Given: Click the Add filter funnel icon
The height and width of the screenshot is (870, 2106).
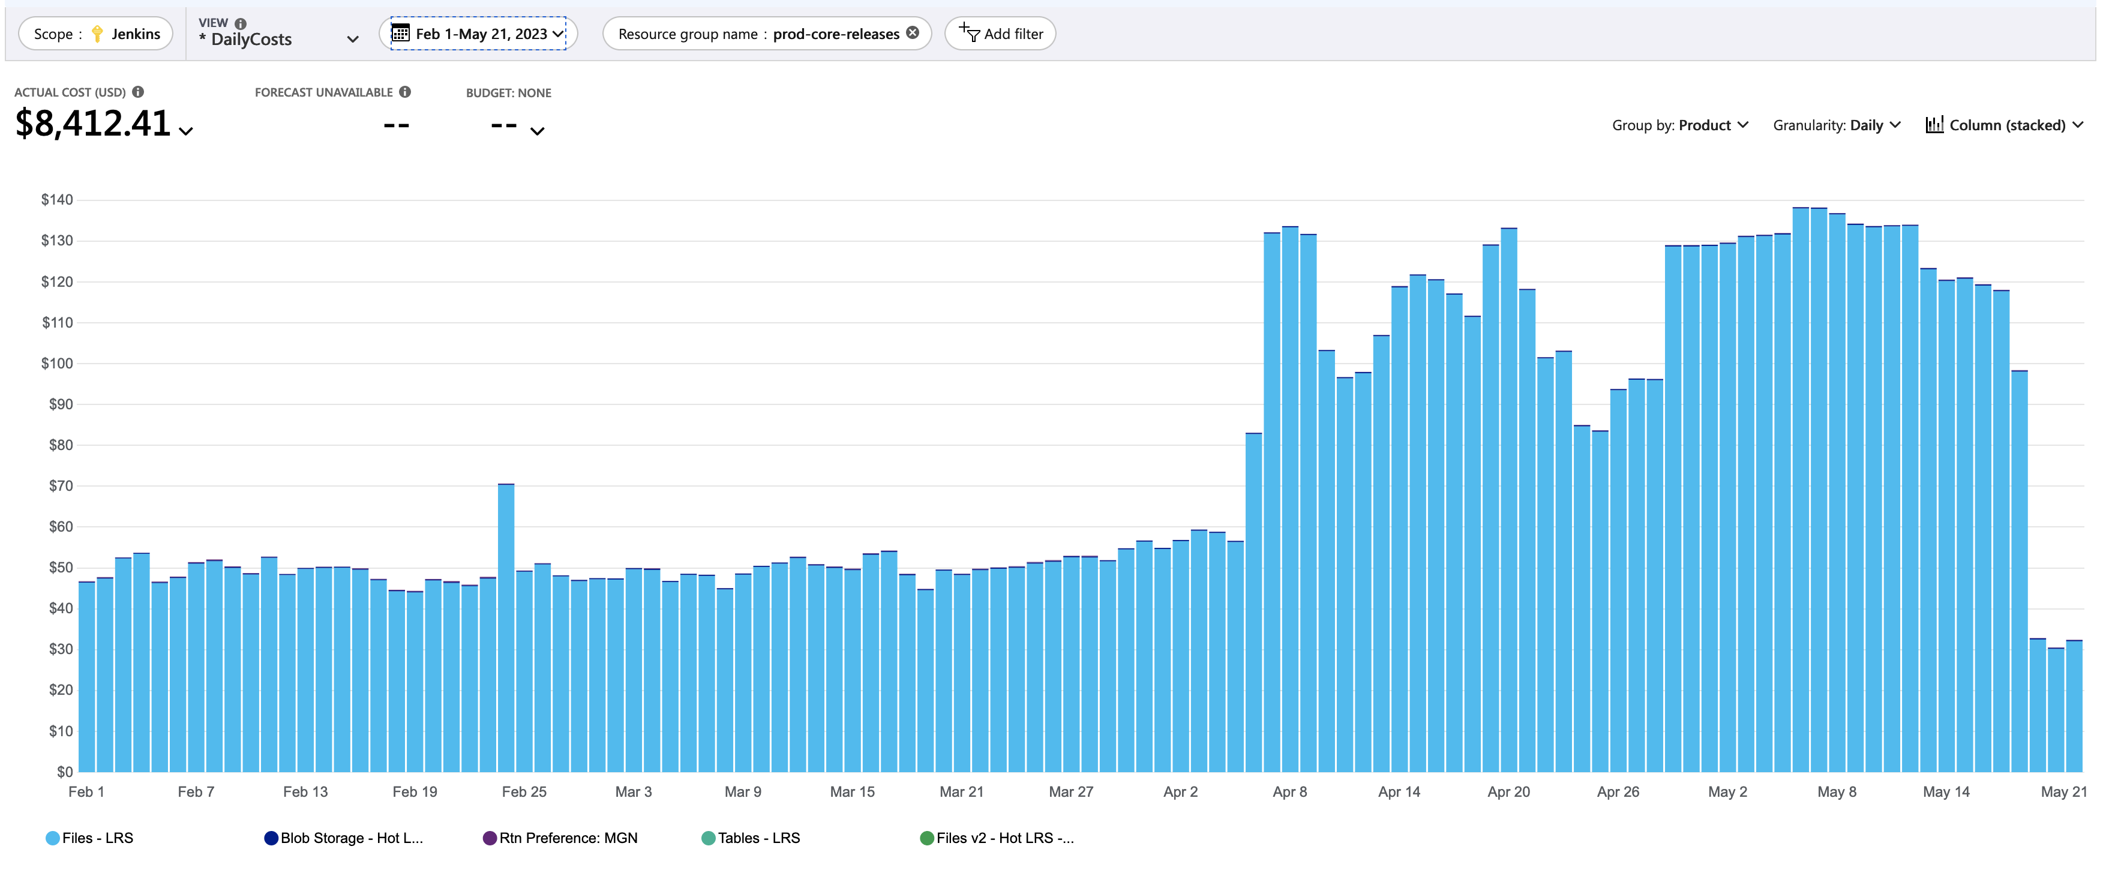Looking at the screenshot, I should 969,33.
